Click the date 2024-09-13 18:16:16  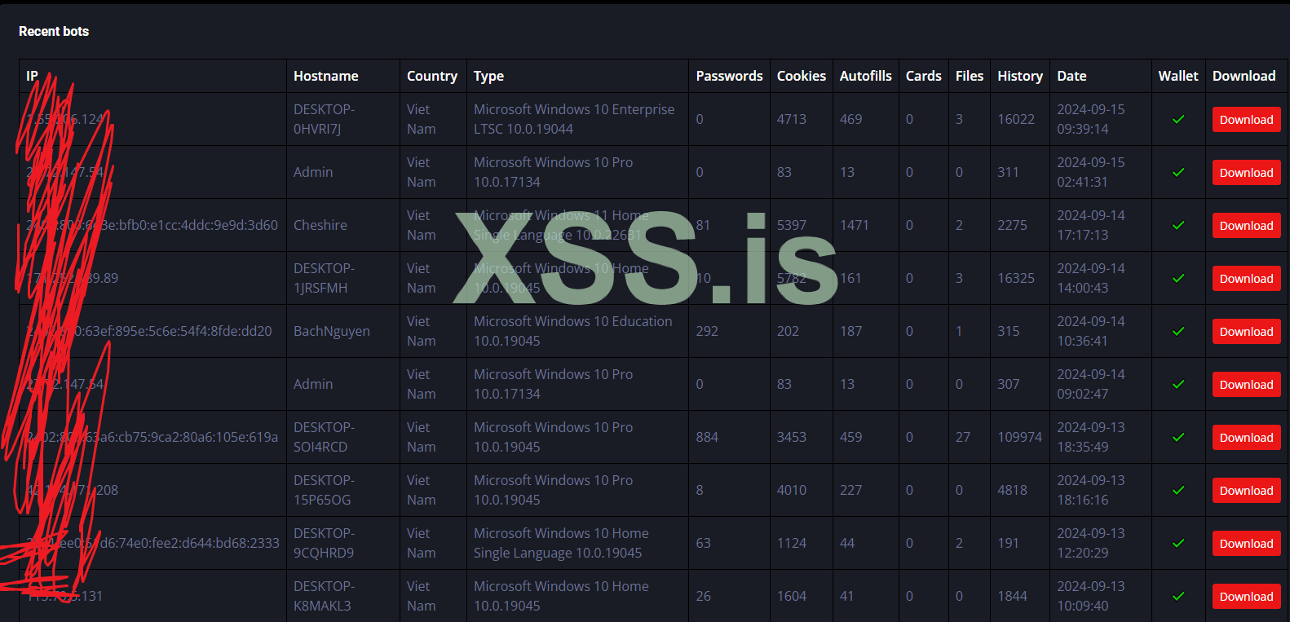(1091, 490)
